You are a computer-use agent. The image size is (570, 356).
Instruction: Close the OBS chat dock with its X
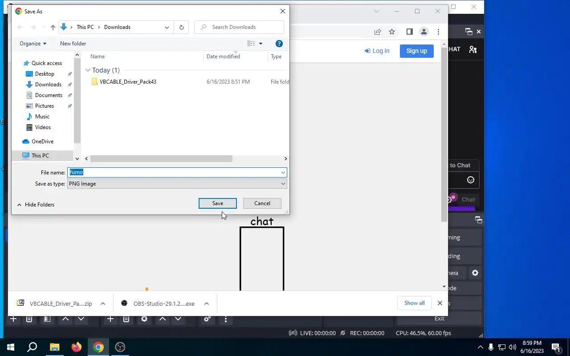[479, 32]
